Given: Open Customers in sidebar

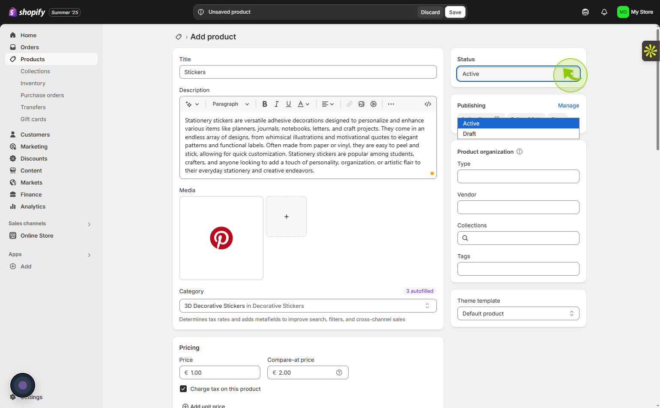Looking at the screenshot, I should pyautogui.click(x=51, y=134).
